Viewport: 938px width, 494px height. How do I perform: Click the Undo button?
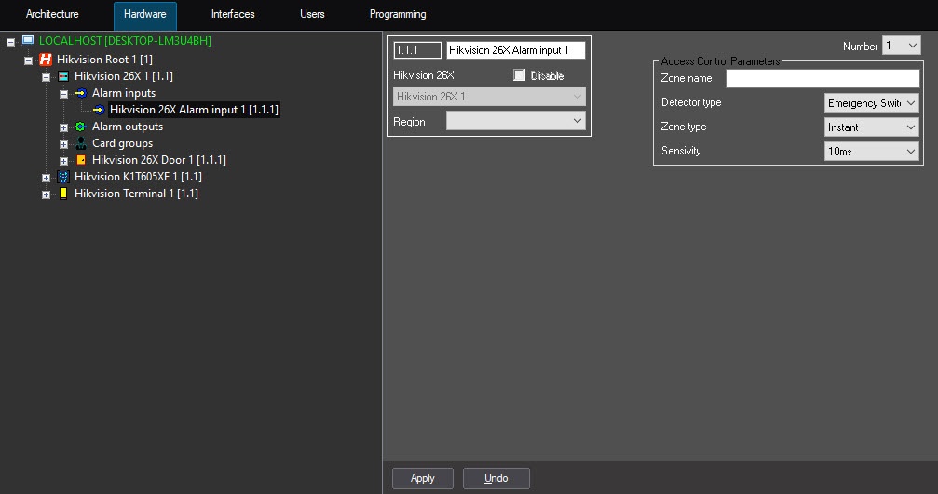(496, 478)
